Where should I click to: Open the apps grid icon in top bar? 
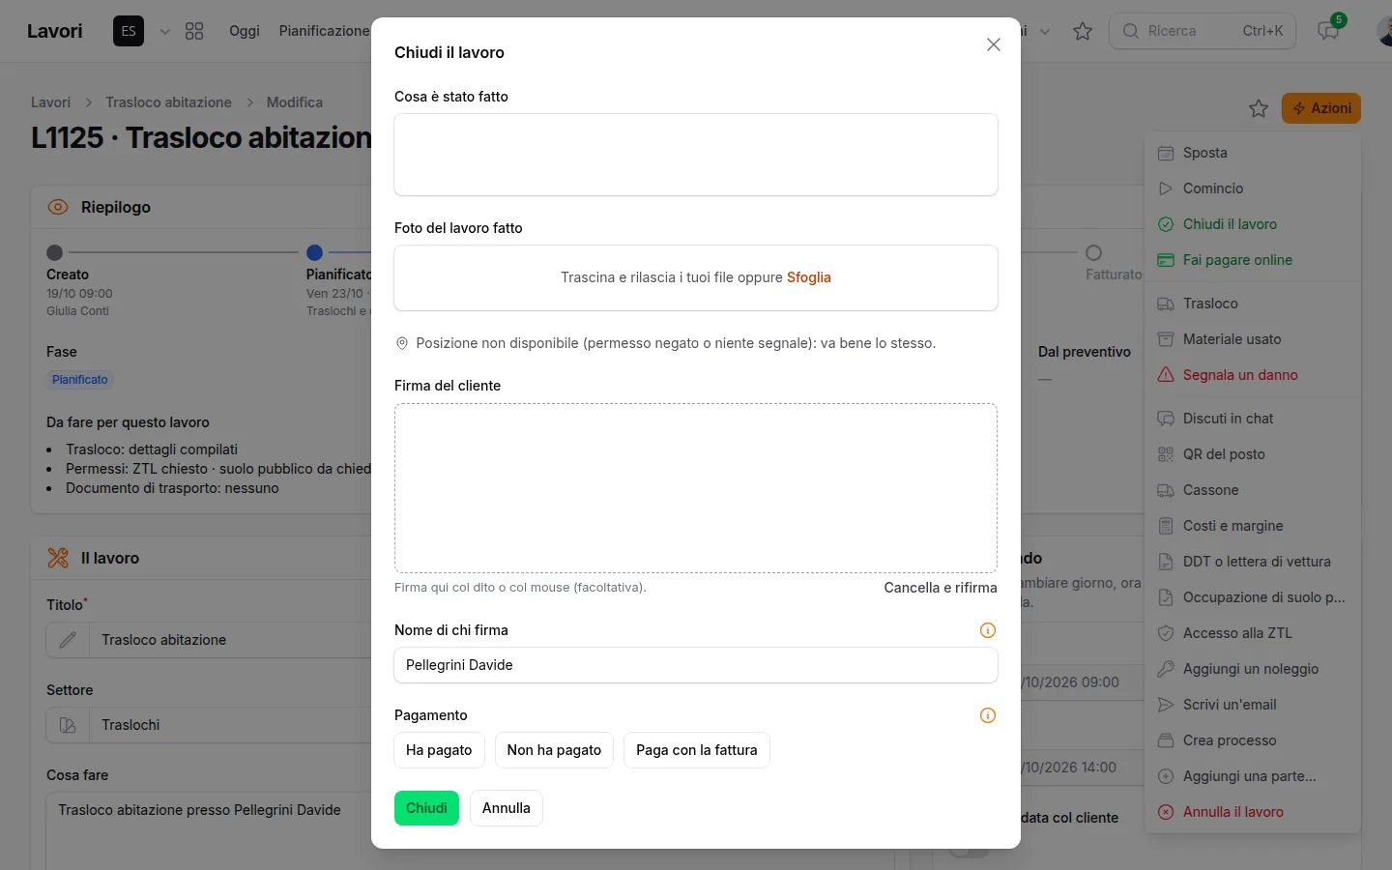(194, 31)
